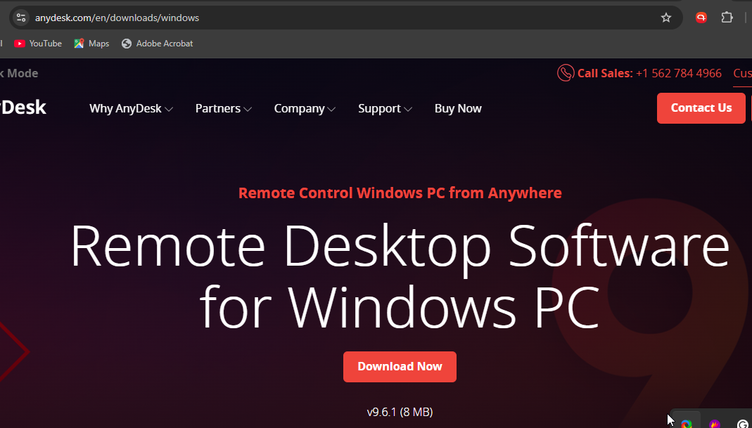Image resolution: width=752 pixels, height=428 pixels.
Task: Click 'Remote Control Windows PC from Anywhere' text
Action: tap(400, 193)
